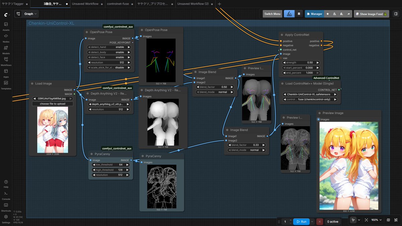Viewport: 402px width, 226px height.
Task: Switch to the ヤケクソTagger tab
Action: click(13, 4)
